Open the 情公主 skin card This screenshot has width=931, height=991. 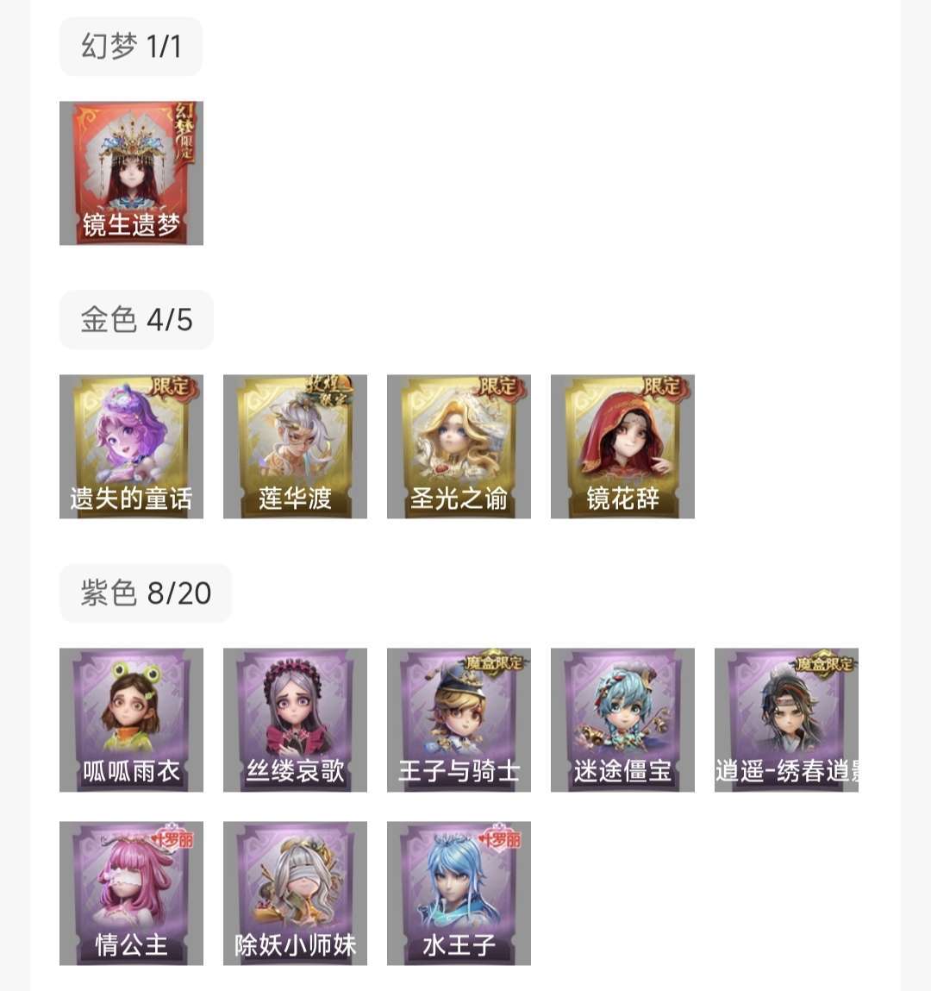coord(131,894)
